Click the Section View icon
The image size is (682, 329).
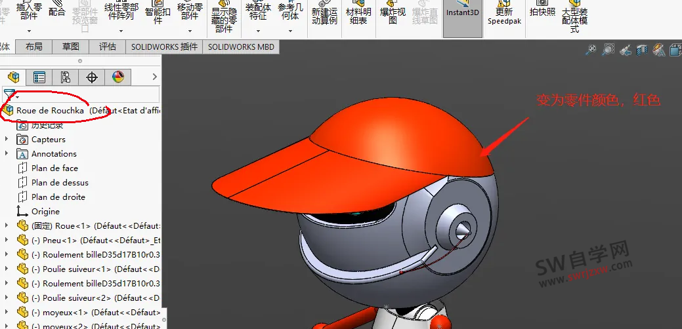642,50
